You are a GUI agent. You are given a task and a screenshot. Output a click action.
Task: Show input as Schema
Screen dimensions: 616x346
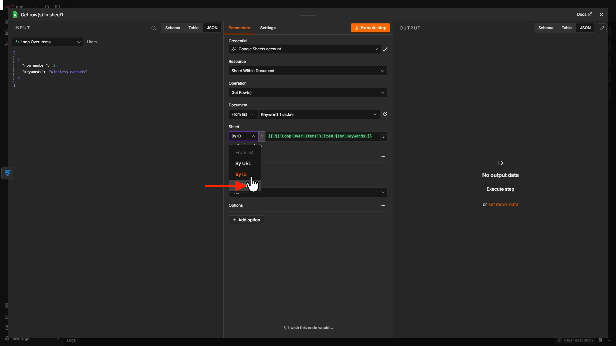[x=173, y=28]
